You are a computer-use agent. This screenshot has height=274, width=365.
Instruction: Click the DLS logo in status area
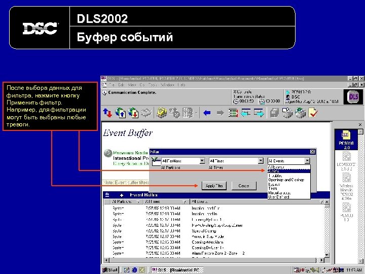click(353, 97)
